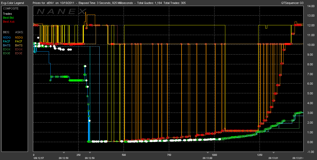This screenshot has height=160, width=317.
Task: Click the green Best Bid legend entry
Action: [x=8, y=18]
